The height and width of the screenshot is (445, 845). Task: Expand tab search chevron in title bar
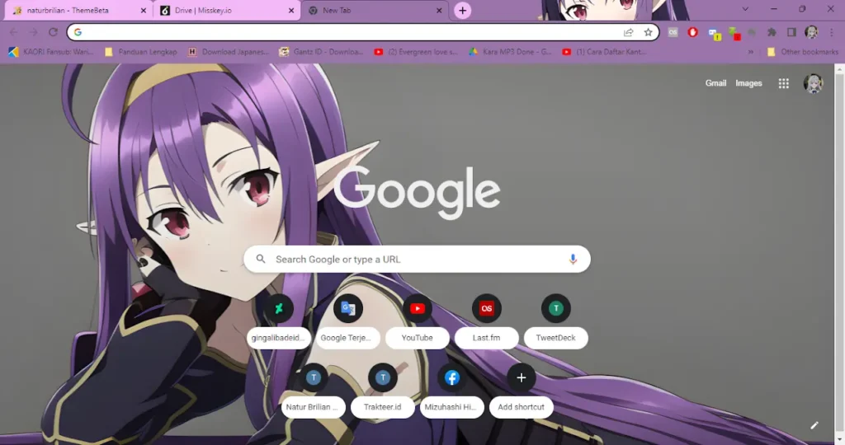pos(745,9)
